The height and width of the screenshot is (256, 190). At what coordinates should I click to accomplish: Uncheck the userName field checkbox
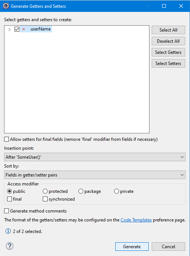[x=17, y=29]
